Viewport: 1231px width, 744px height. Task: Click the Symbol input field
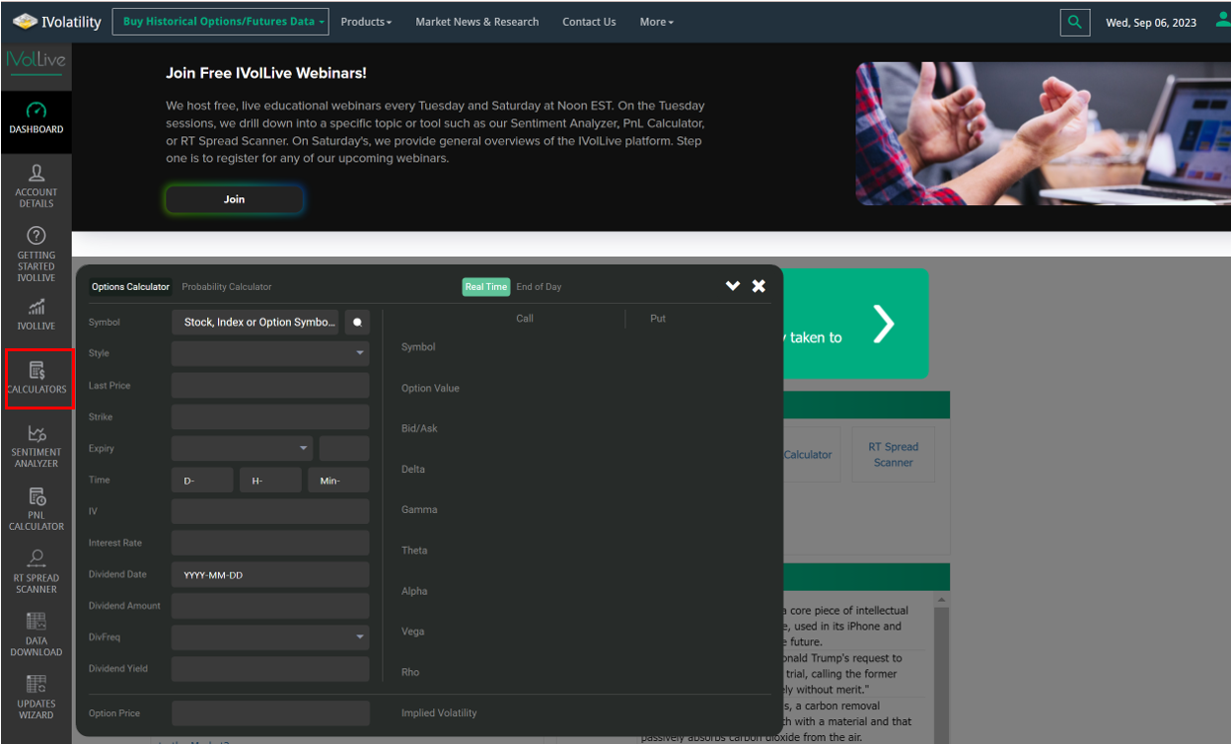(x=255, y=322)
